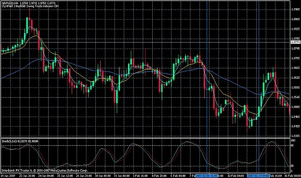
Task: Click the 12 Feb 08:00 time axis label
Action: click(x=236, y=176)
